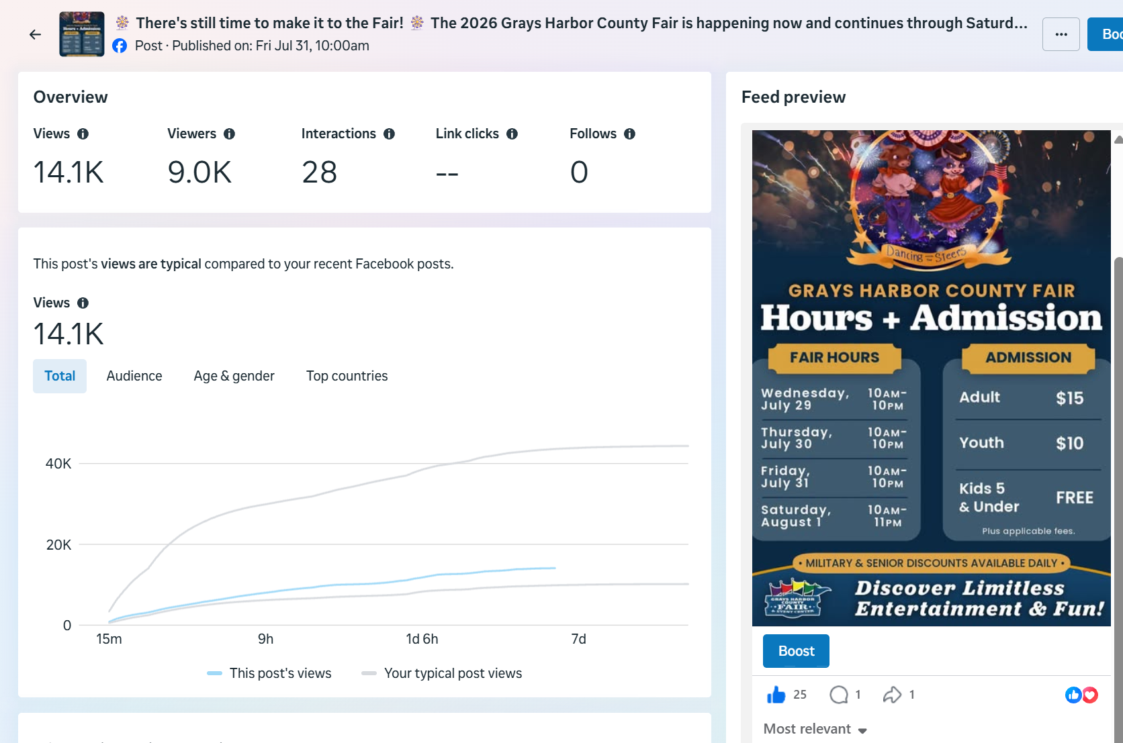Viewport: 1123px width, 743px height.
Task: Click the thumbs-up like icon
Action: tap(776, 695)
